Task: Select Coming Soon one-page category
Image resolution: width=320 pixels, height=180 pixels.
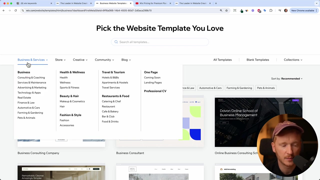Action: [152, 77]
